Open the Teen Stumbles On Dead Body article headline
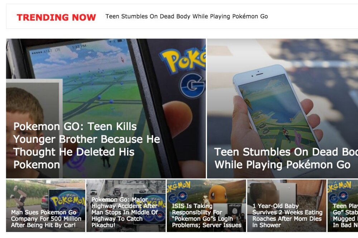The width and height of the screenshot is (358, 238). (286, 158)
